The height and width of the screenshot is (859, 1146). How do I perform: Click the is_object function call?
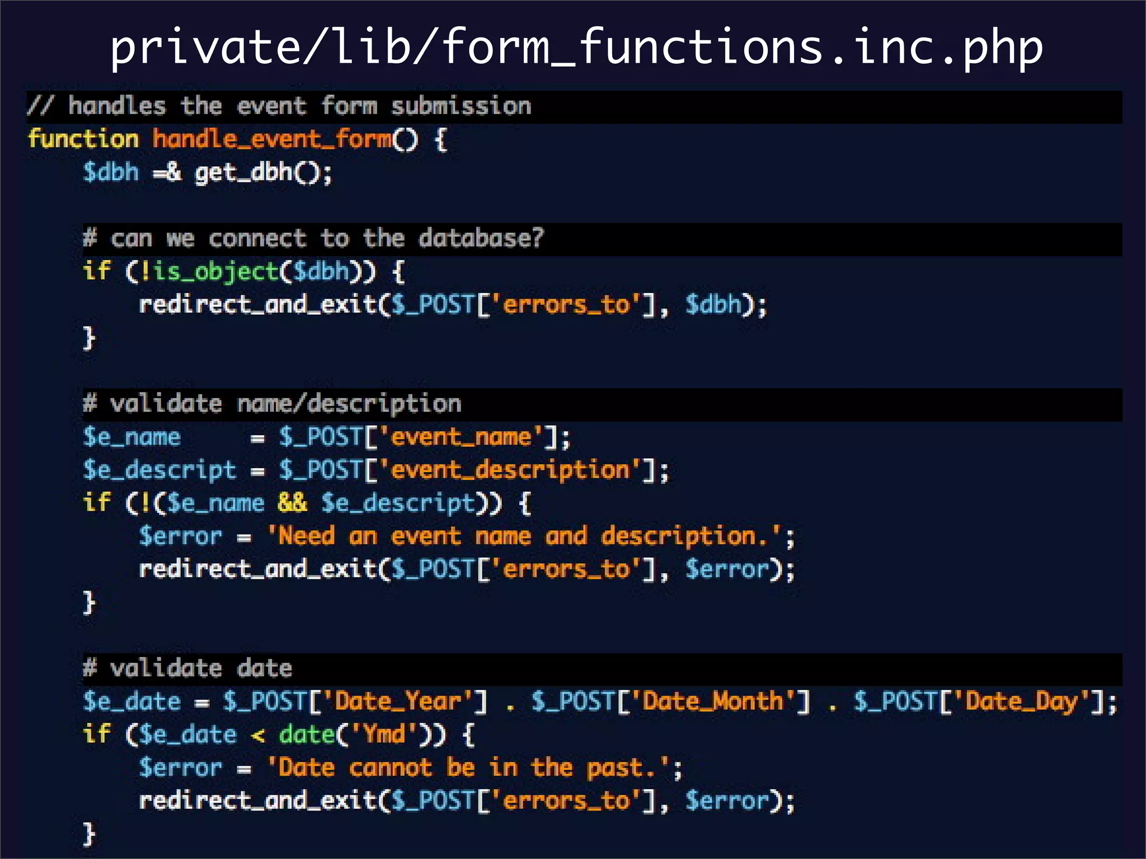(x=215, y=272)
